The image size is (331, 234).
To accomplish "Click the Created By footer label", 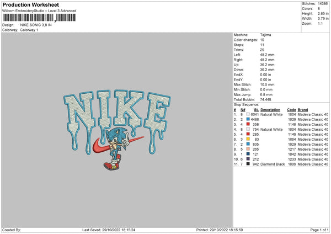I will [12, 230].
